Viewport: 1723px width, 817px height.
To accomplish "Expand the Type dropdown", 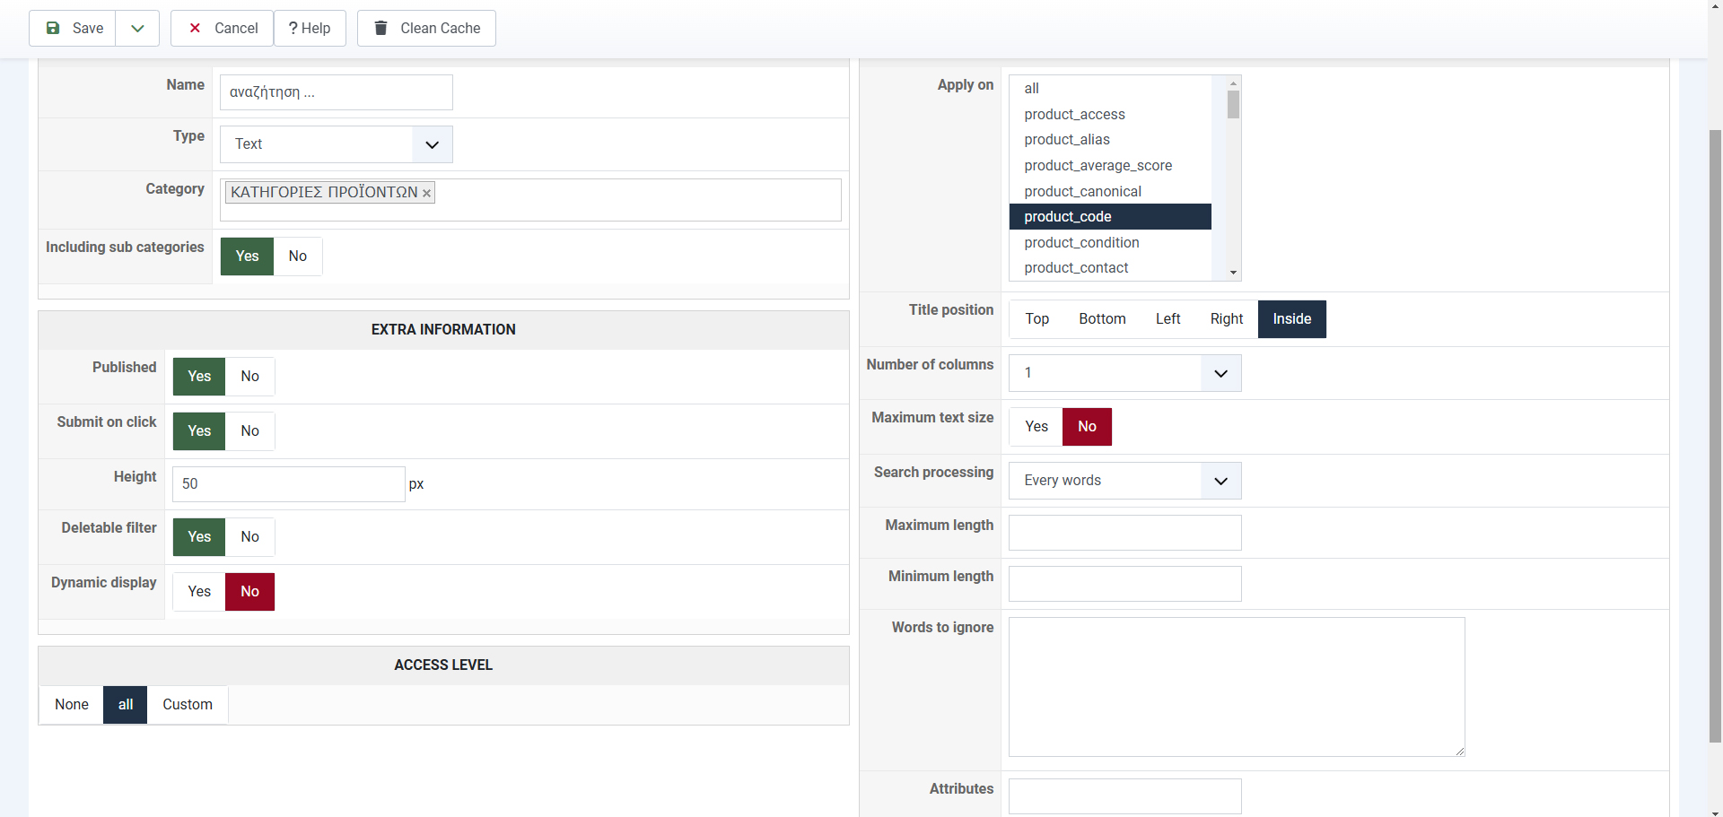I will click(x=432, y=144).
